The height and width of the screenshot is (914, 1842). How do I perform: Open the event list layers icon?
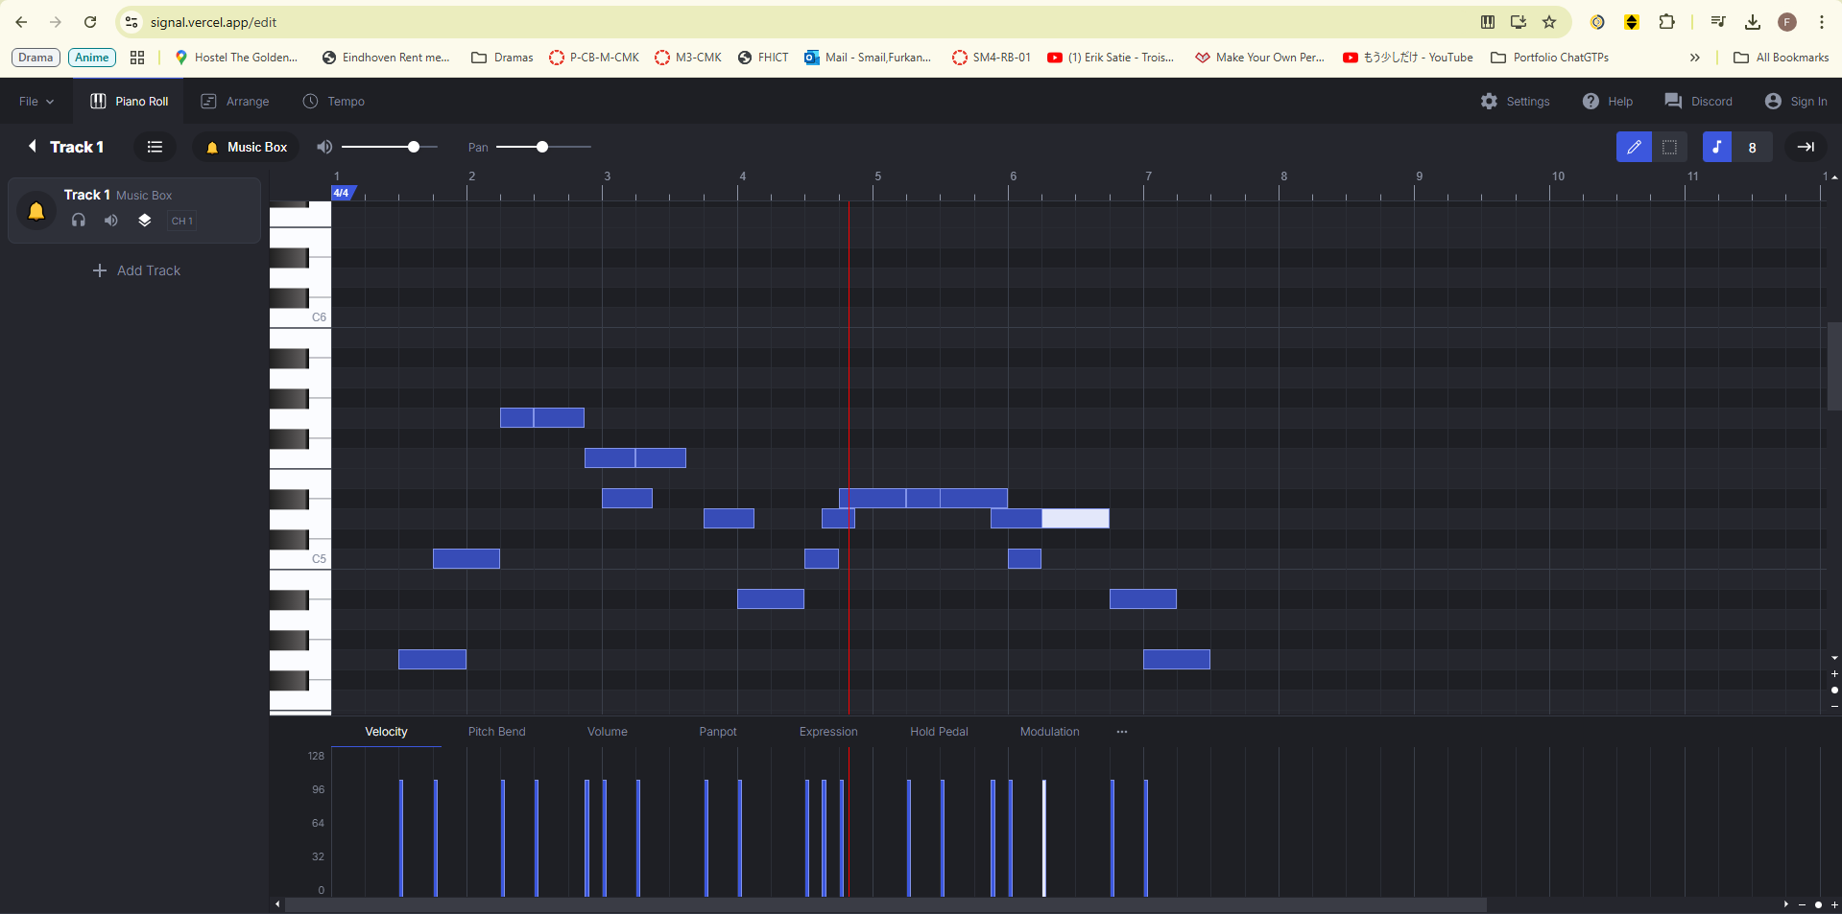click(145, 221)
